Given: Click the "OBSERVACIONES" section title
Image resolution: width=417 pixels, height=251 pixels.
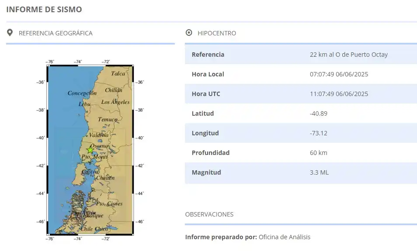Looking at the screenshot, I should pyautogui.click(x=209, y=214).
